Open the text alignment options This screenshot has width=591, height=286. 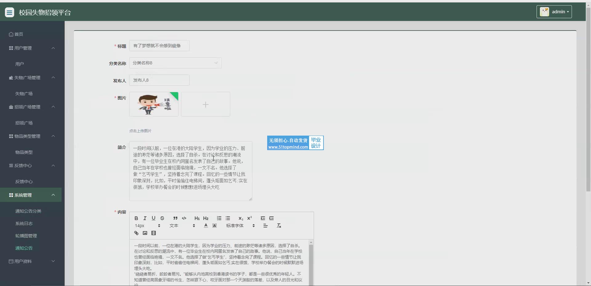265,226
